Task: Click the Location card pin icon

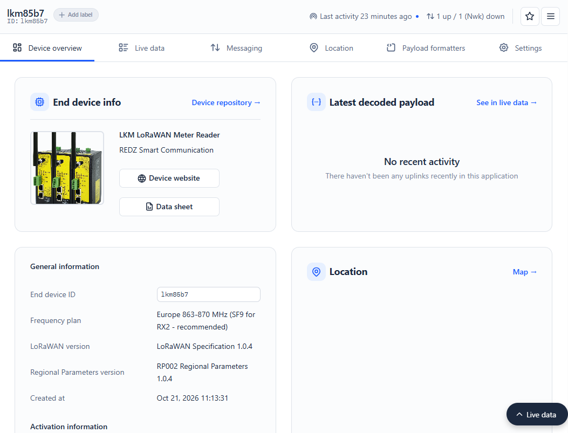Action: click(316, 272)
